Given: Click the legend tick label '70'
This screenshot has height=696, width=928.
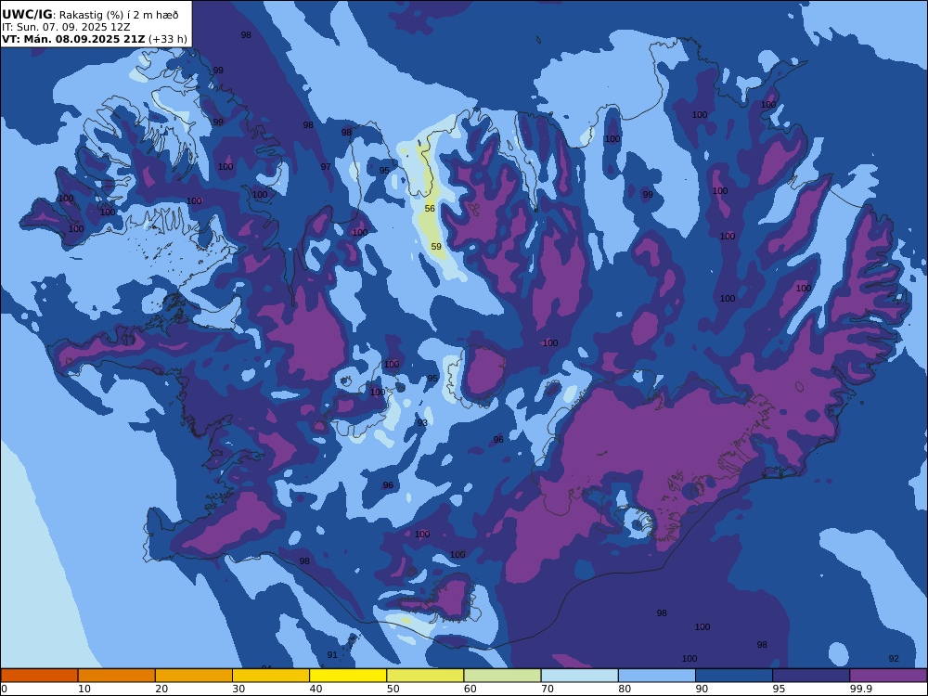Looking at the screenshot, I should (x=548, y=689).
